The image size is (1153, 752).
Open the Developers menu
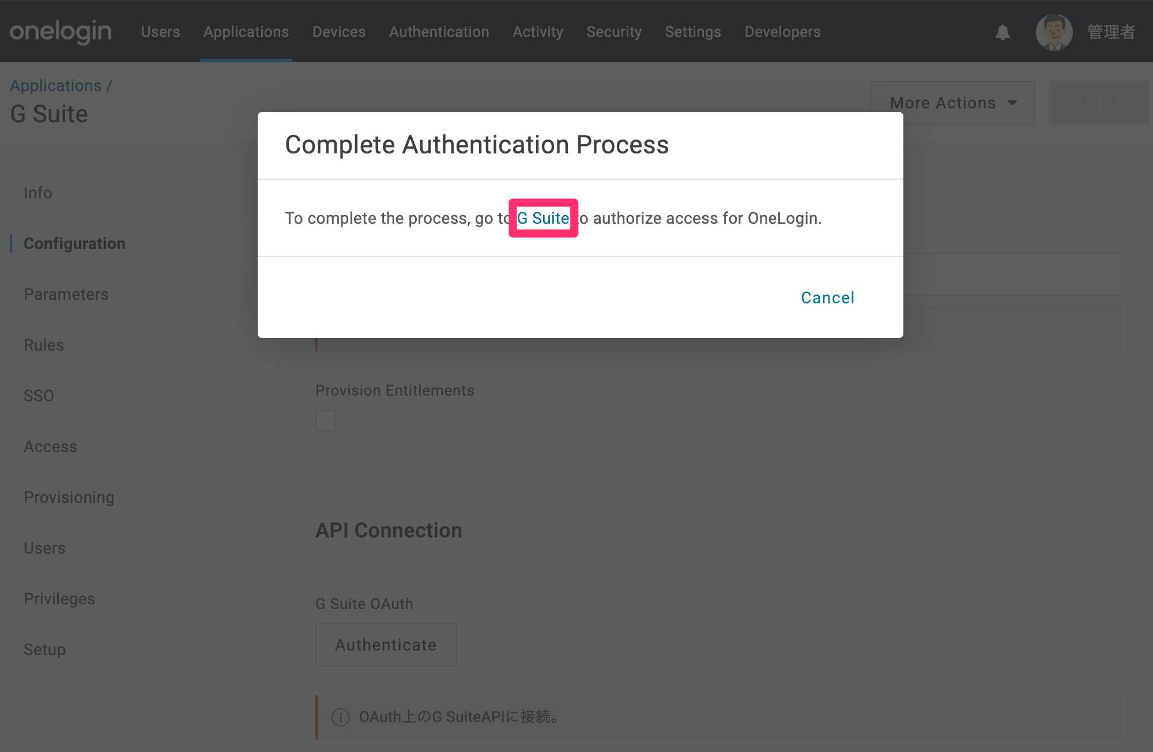(x=782, y=32)
